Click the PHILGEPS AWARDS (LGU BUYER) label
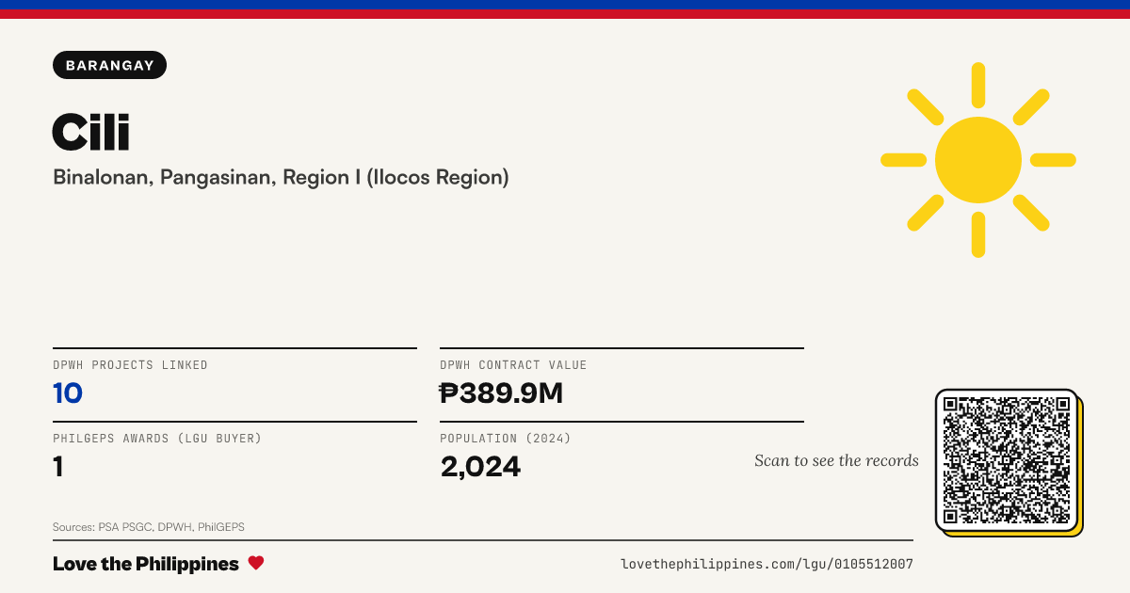The image size is (1130, 593). coord(157,439)
